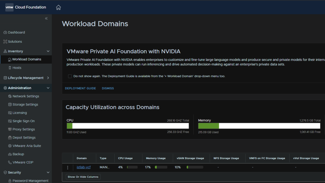Open the istlab-vcf row actions menu

[x=68, y=167]
